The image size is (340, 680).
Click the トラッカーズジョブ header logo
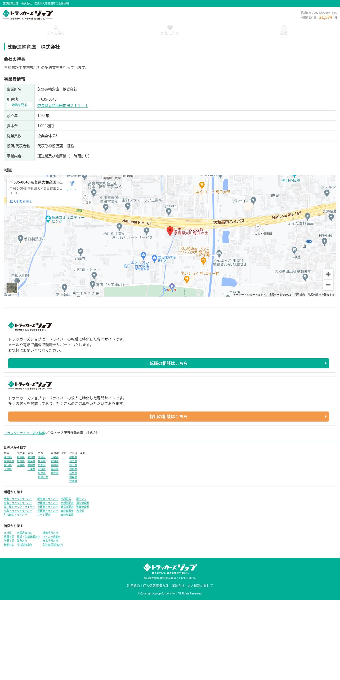[28, 15]
